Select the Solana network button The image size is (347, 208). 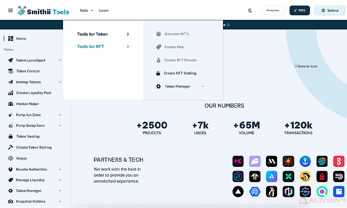[330, 10]
